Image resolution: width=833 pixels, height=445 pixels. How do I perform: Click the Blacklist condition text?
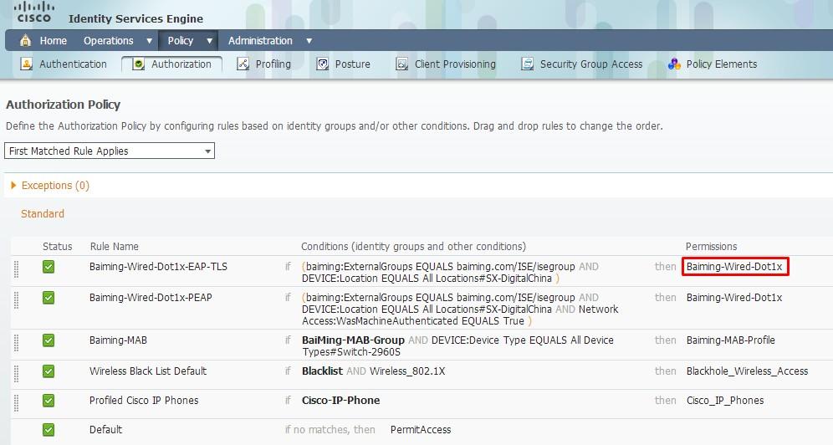323,371
